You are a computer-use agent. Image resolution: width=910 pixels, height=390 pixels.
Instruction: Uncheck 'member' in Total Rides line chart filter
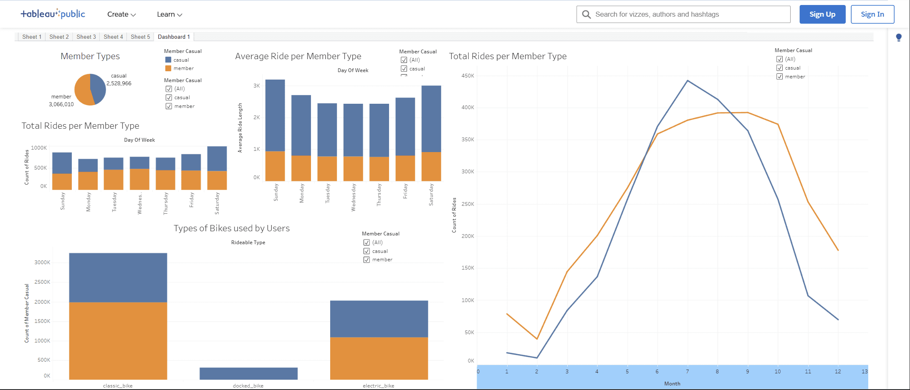779,76
